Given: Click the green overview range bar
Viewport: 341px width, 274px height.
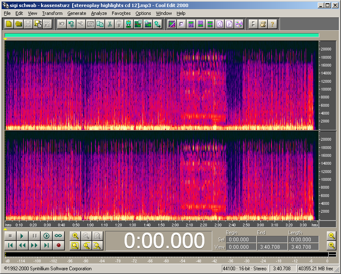Looking at the screenshot, I should point(162,36).
